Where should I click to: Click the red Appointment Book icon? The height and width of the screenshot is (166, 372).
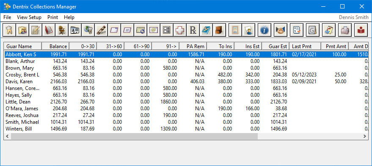48,30
